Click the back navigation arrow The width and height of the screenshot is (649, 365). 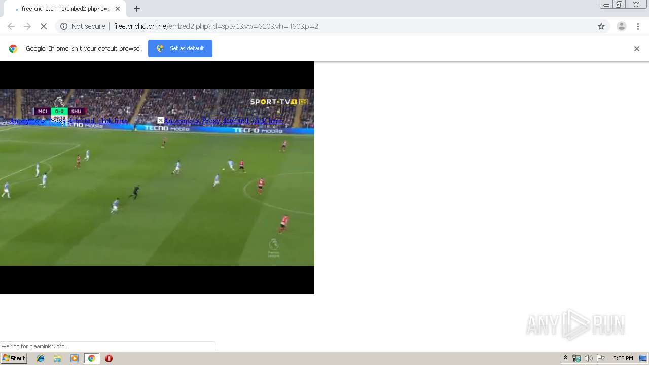(x=11, y=26)
